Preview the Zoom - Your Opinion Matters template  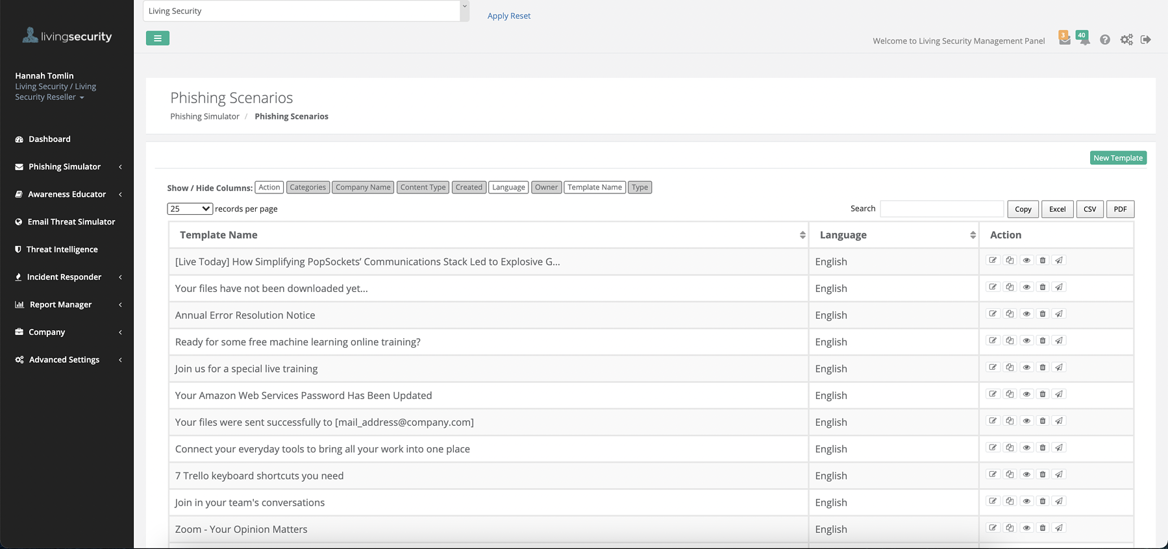coord(1026,528)
